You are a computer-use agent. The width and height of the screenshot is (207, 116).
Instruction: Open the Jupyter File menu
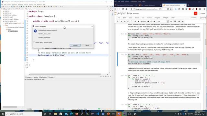[119, 18]
